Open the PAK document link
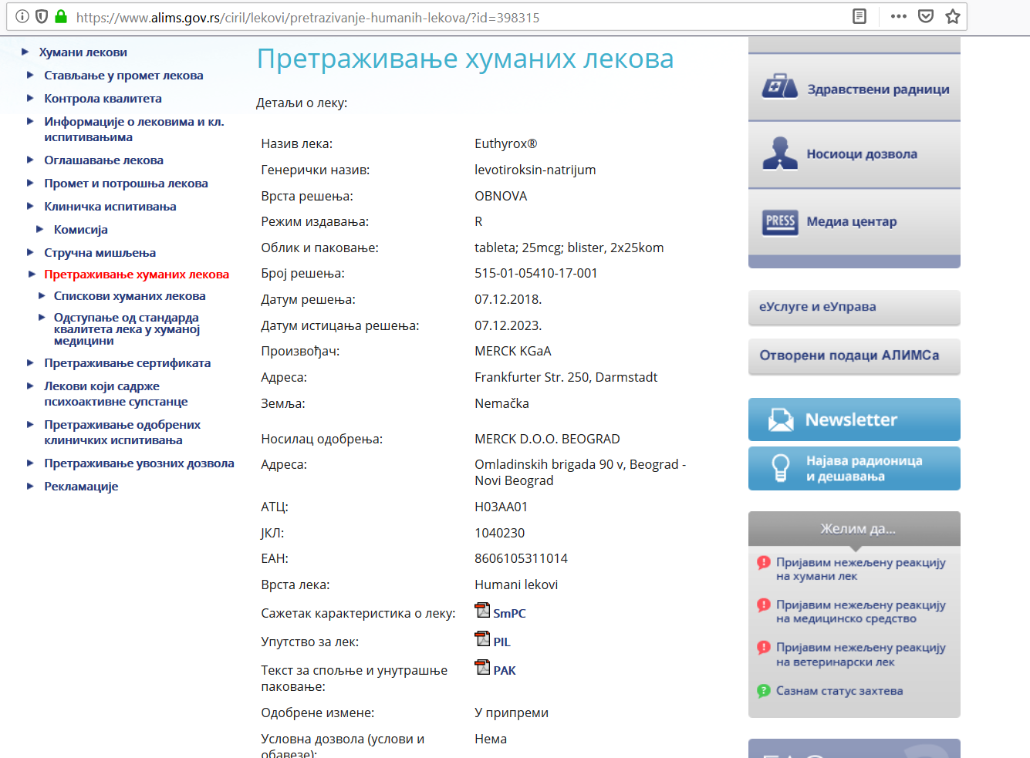This screenshot has height=758, width=1030. tap(505, 671)
